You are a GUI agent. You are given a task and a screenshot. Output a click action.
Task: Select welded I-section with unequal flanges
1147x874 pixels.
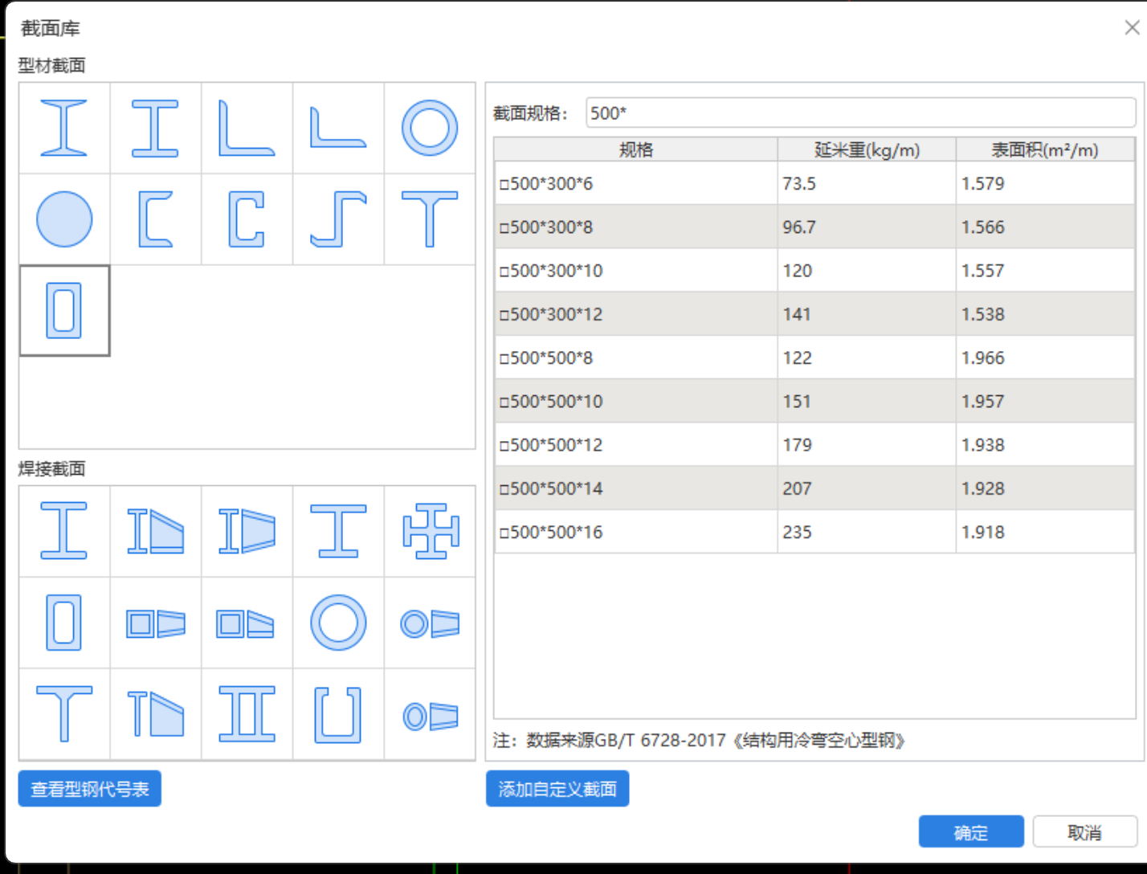pyautogui.click(x=338, y=531)
